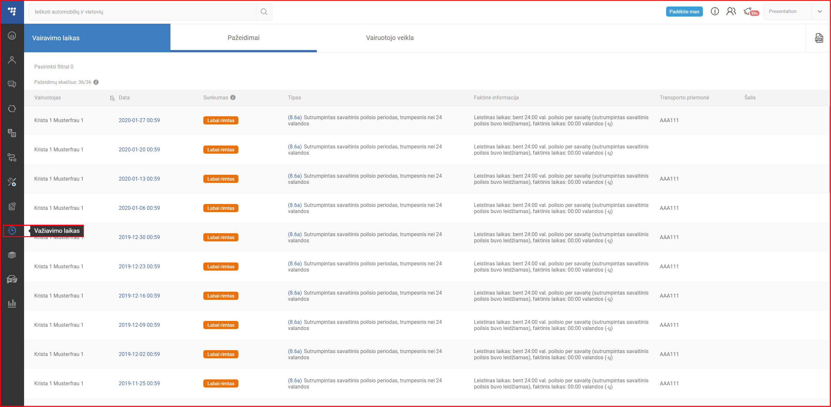Expand the Presentation account dropdown
The height and width of the screenshot is (407, 831).
(820, 12)
